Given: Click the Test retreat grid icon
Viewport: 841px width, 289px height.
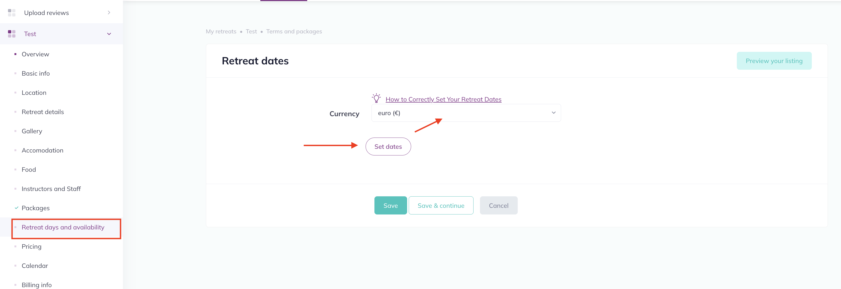Looking at the screenshot, I should click(x=12, y=34).
